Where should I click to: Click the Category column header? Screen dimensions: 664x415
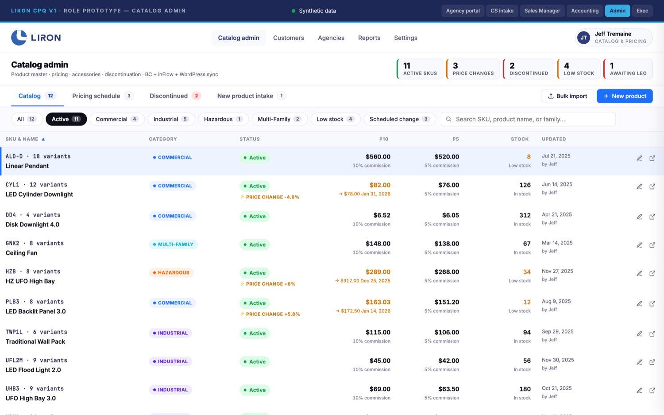163,139
